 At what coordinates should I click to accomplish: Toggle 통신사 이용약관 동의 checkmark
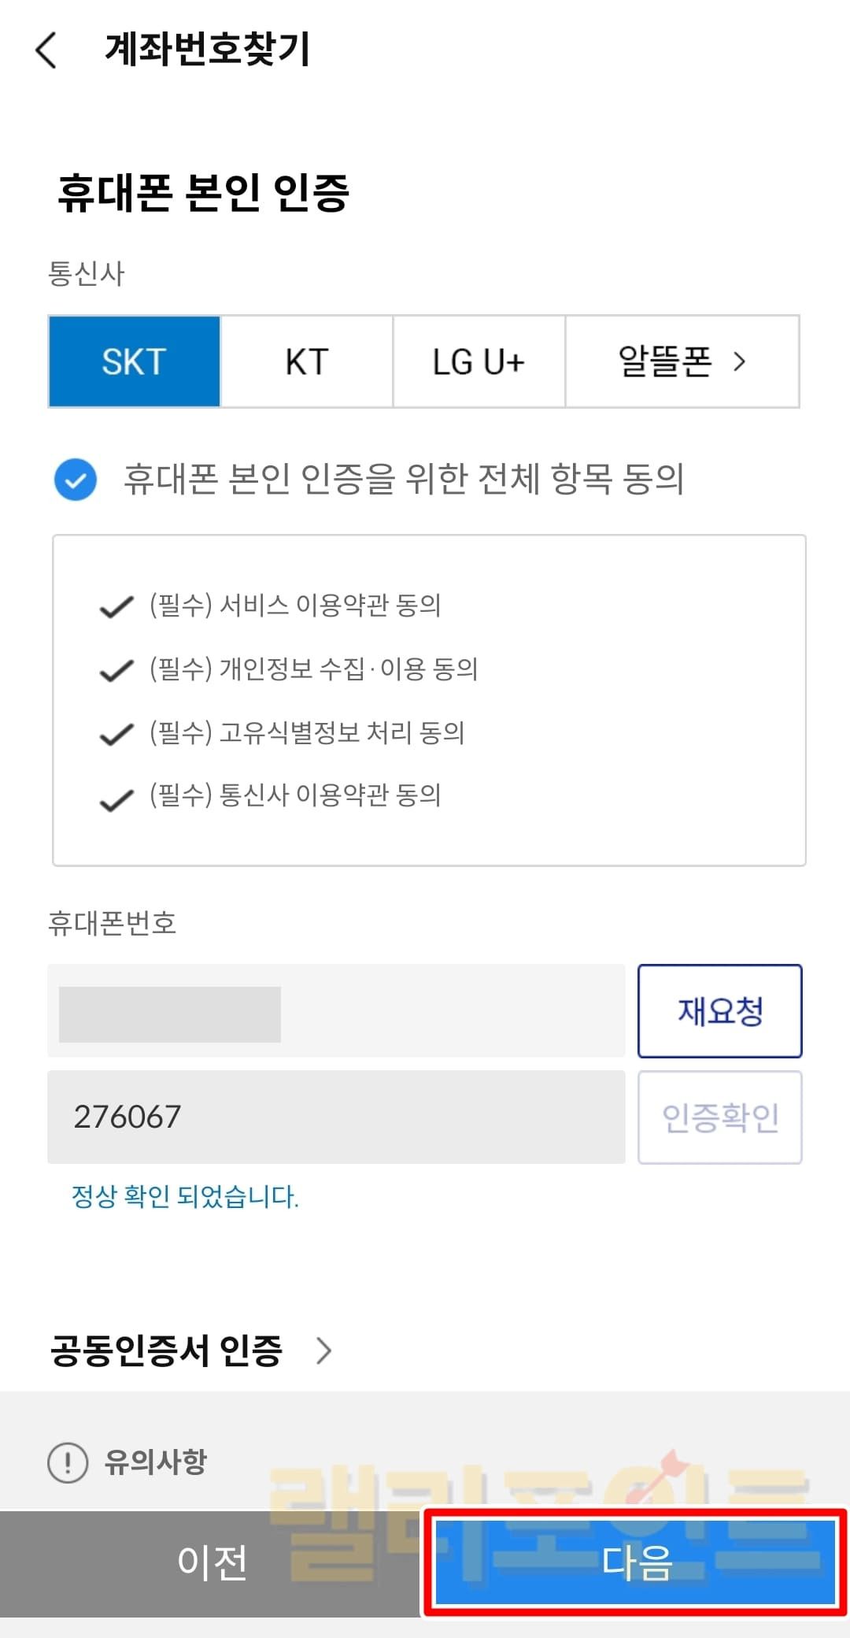(116, 799)
